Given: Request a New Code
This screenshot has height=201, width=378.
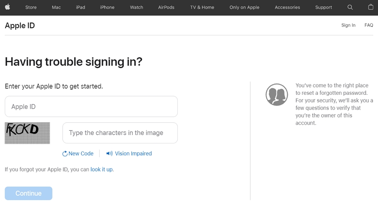Looking at the screenshot, I should click(81, 153).
